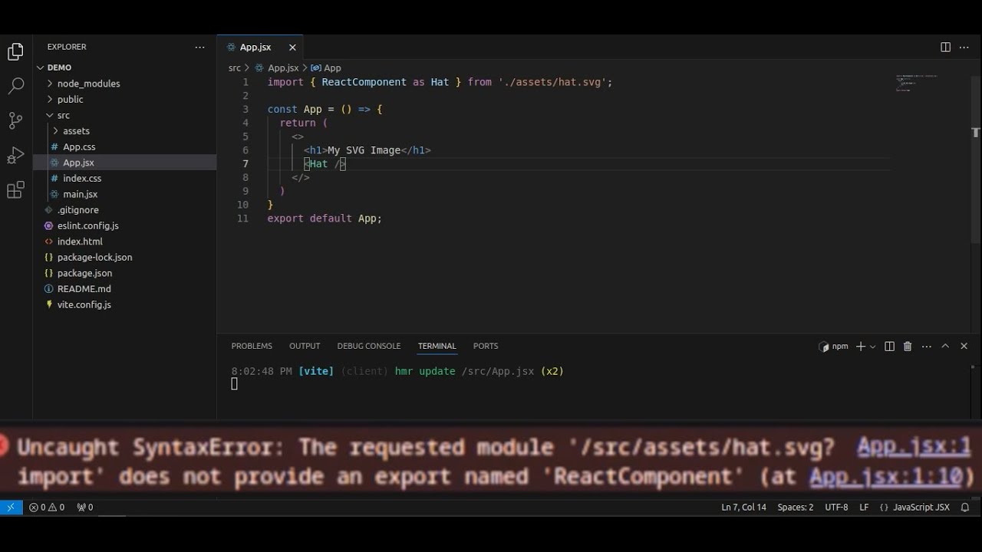Open package.json file
This screenshot has width=982, height=552.
click(84, 273)
